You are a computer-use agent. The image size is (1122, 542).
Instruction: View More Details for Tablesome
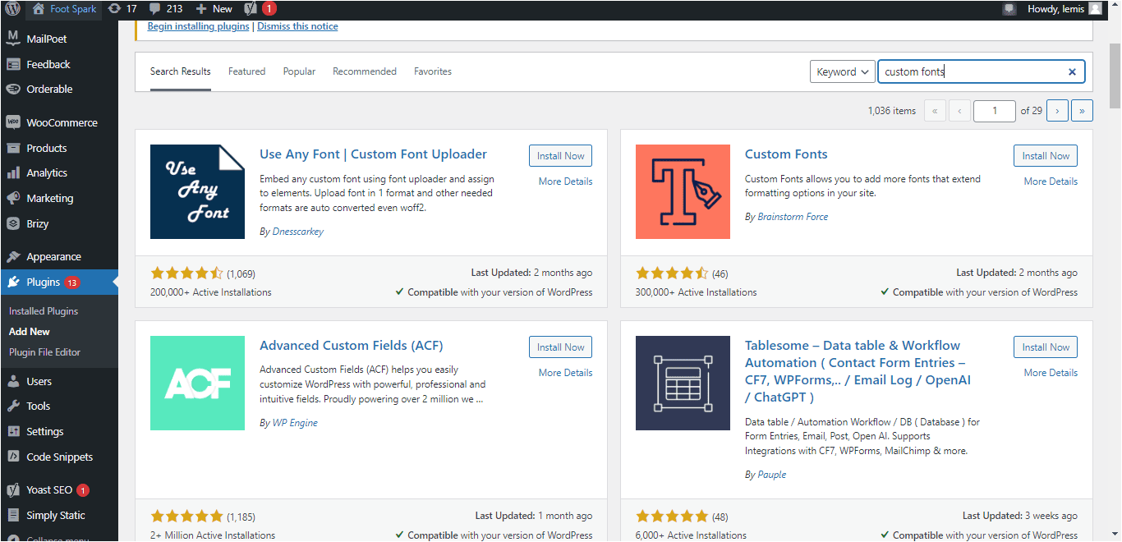coord(1051,373)
